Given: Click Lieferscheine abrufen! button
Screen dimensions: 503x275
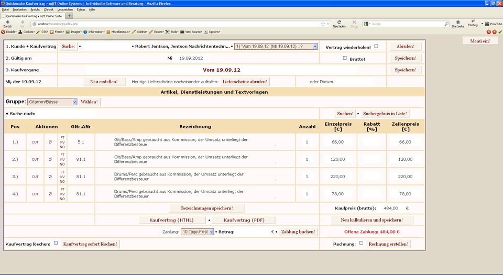Looking at the screenshot, I should point(245,82).
